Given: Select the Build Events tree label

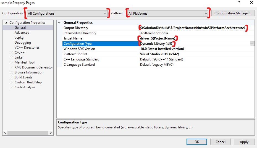Looking at the screenshot, I should (23, 77).
